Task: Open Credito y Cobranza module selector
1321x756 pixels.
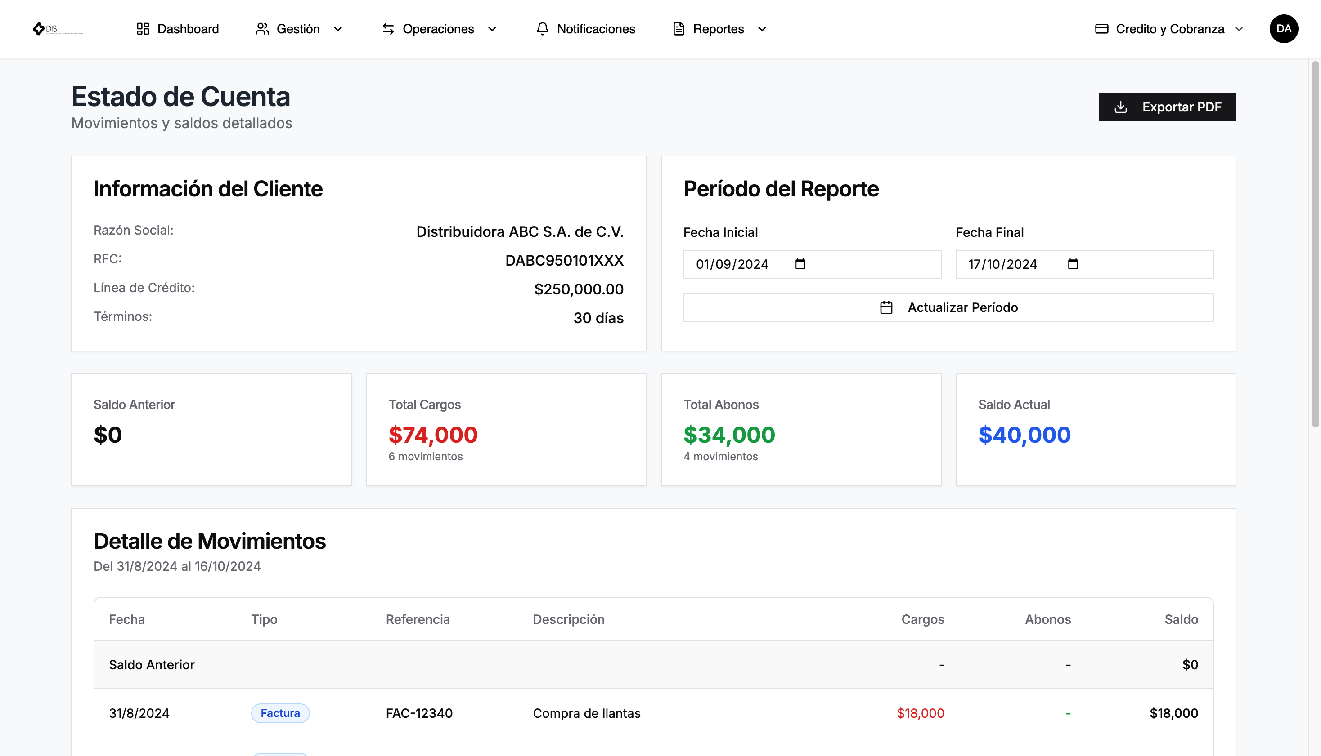Action: pyautogui.click(x=1169, y=29)
